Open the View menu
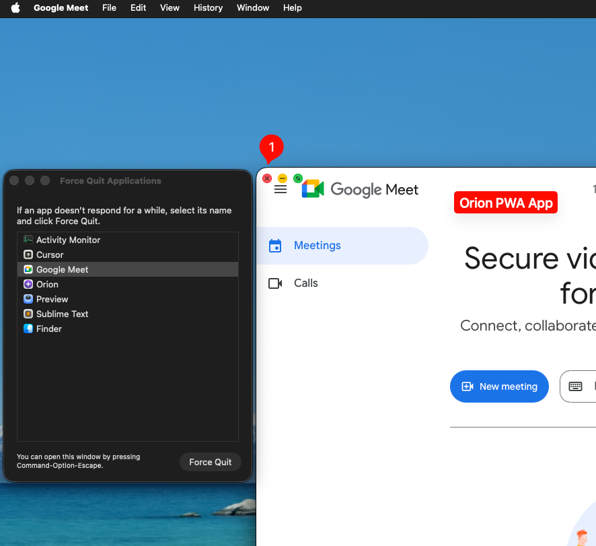 170,8
